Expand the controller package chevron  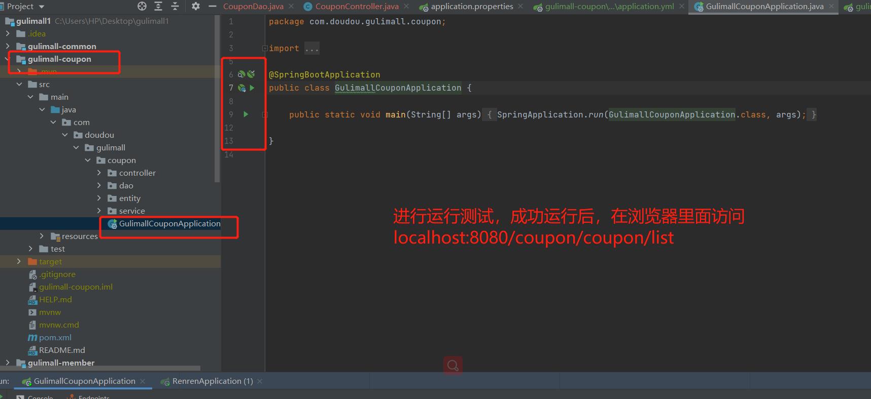pos(99,173)
